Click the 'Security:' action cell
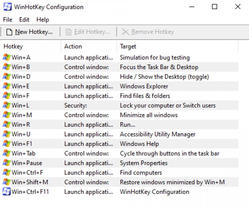Image resolution: width=249 pixels, height=208 pixels. (75, 106)
